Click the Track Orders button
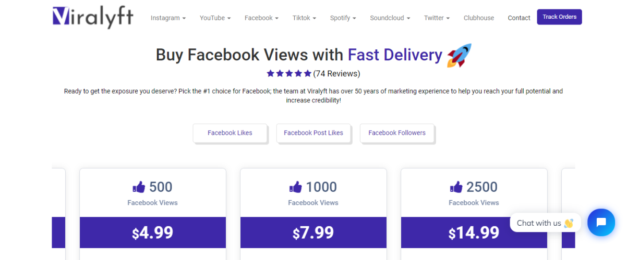 [x=559, y=17]
